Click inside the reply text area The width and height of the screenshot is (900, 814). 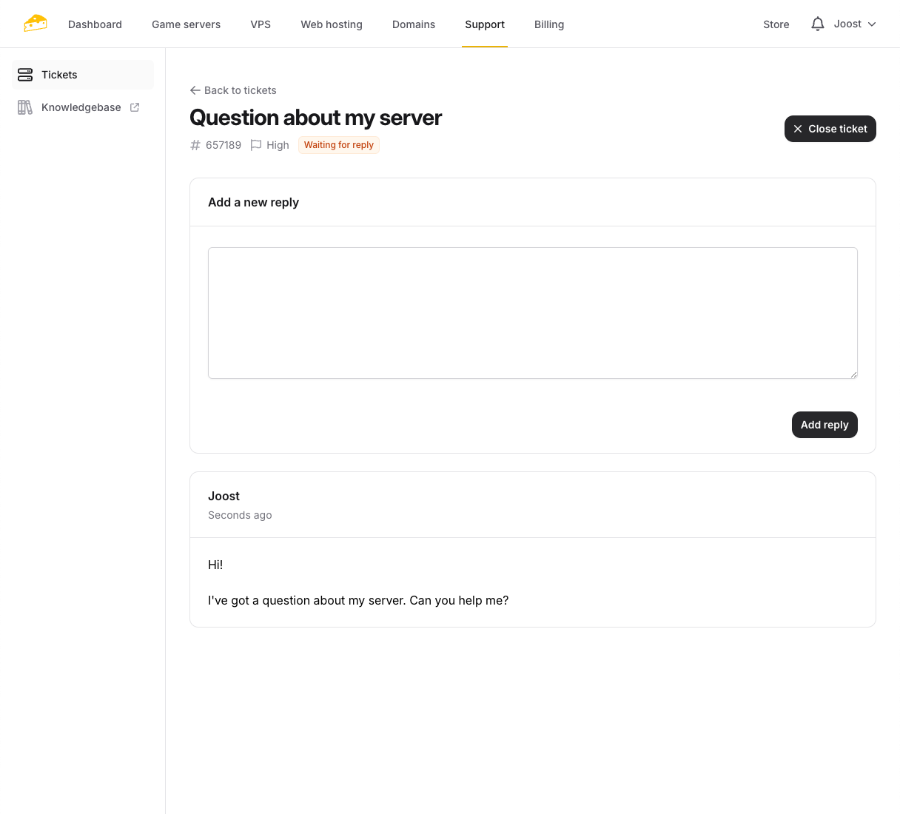(532, 312)
